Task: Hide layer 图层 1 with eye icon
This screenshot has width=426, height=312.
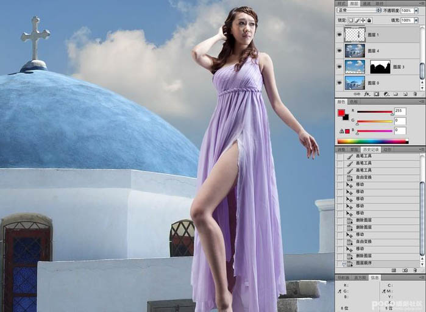Action: [339, 35]
